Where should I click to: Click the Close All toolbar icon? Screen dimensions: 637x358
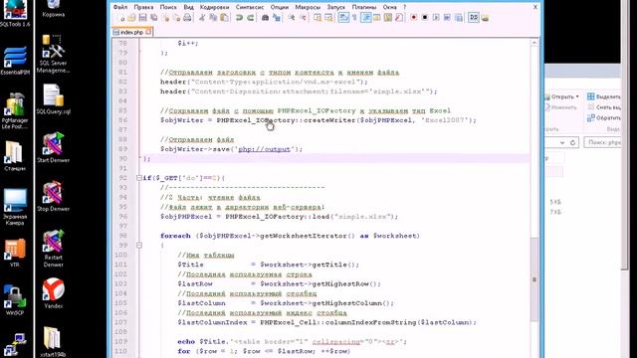coord(176,18)
